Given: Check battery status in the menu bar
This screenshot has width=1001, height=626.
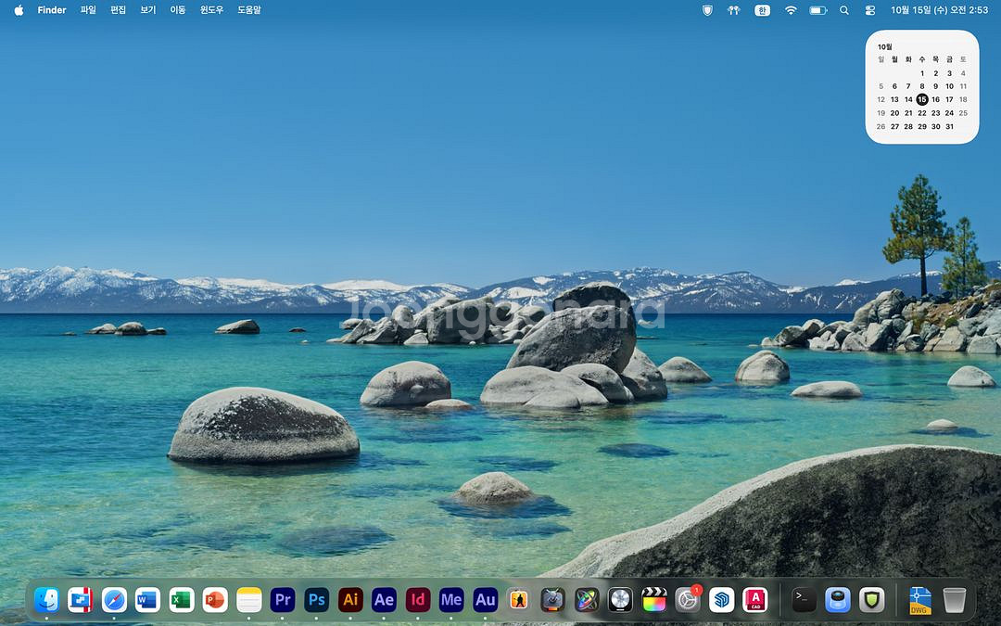Looking at the screenshot, I should 817,10.
